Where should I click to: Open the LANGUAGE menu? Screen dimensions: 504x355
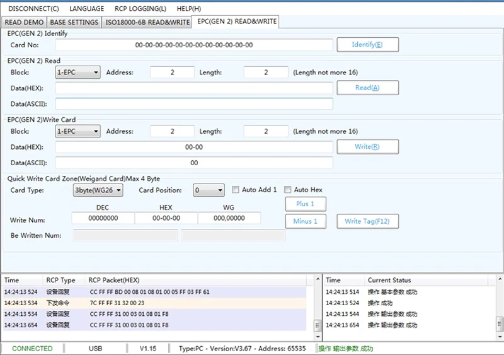click(x=86, y=9)
